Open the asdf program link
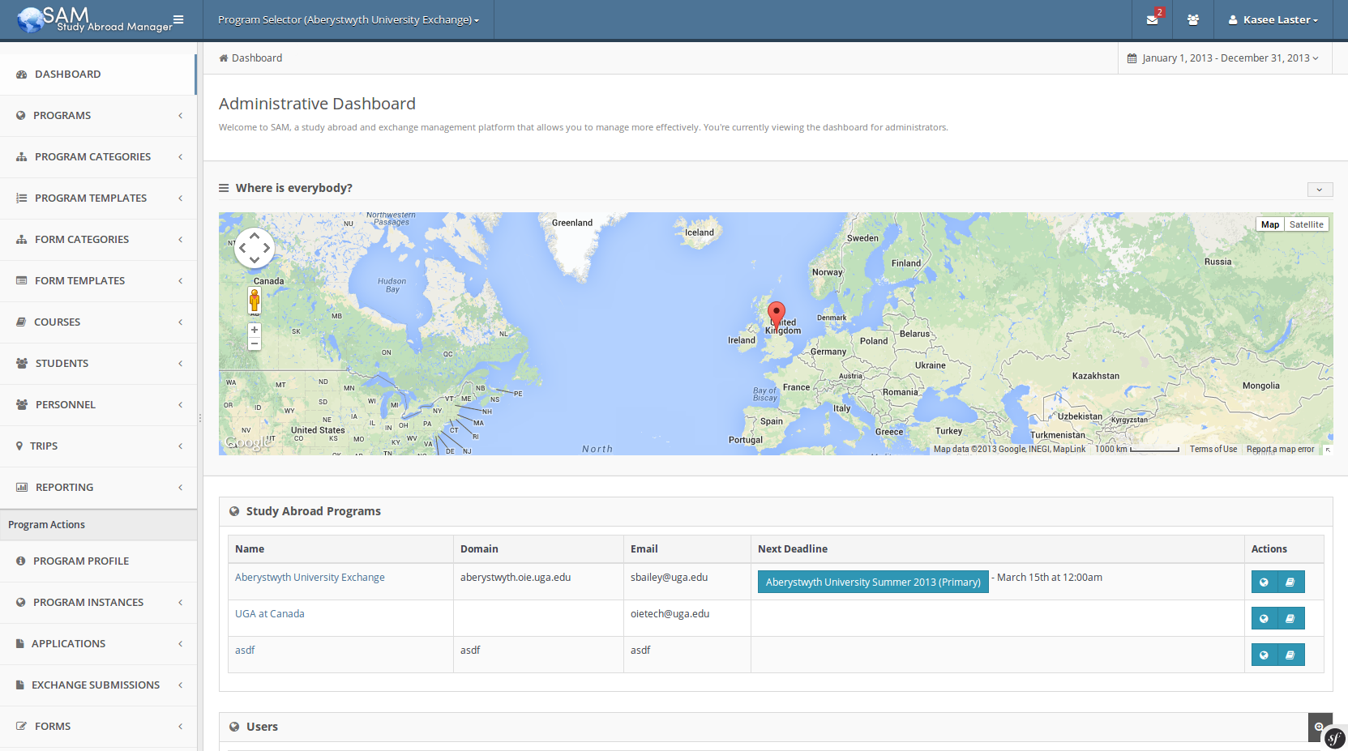 (245, 651)
